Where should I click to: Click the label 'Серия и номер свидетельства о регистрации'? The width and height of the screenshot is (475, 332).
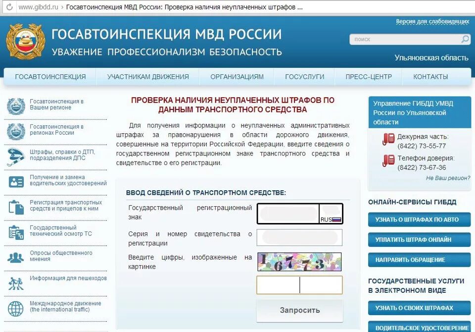click(x=190, y=238)
